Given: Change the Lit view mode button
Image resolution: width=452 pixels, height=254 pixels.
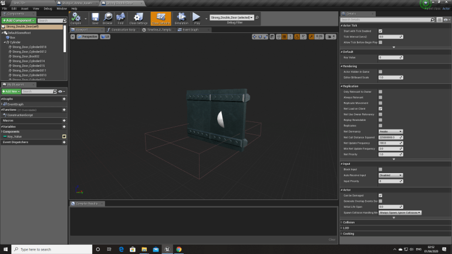Looking at the screenshot, I should coord(105,36).
